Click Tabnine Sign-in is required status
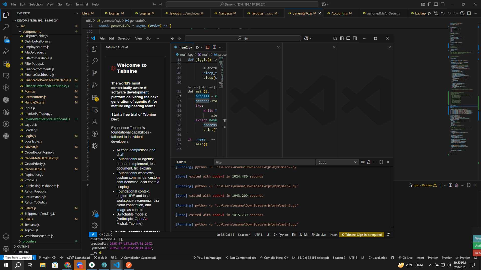This screenshot has width=481, height=270. (362, 235)
